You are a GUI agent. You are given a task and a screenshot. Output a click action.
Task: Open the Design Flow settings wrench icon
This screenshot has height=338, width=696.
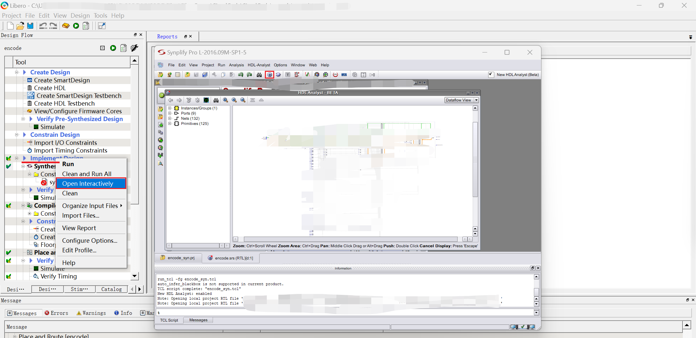pos(134,48)
